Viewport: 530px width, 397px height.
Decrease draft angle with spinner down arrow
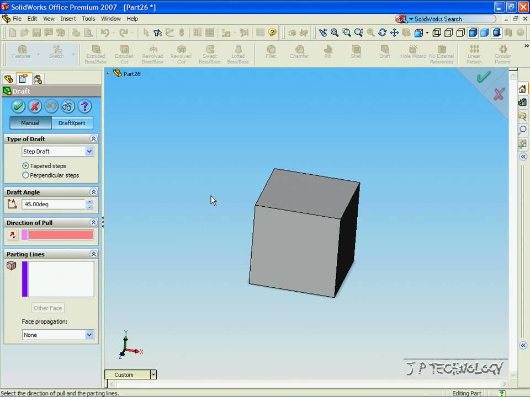(89, 207)
